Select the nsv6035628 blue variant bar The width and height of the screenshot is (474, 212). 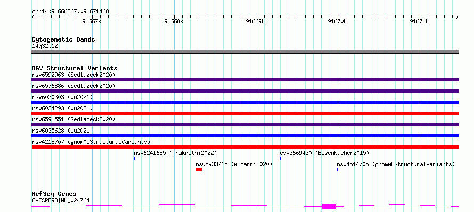pyautogui.click(x=245, y=136)
